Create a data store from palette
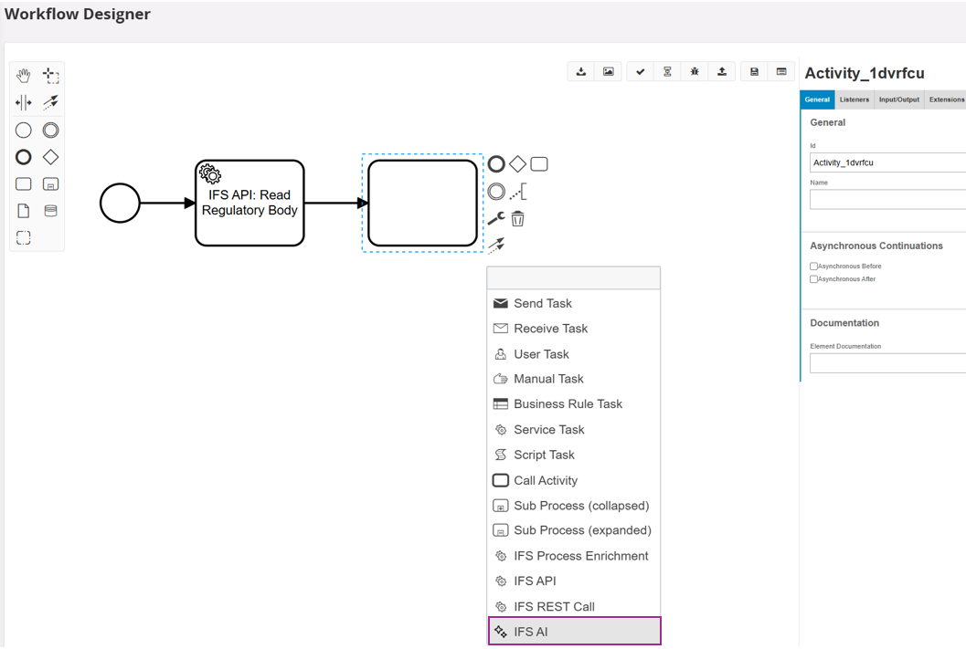Screen dimensions: 966x649 (x=50, y=211)
